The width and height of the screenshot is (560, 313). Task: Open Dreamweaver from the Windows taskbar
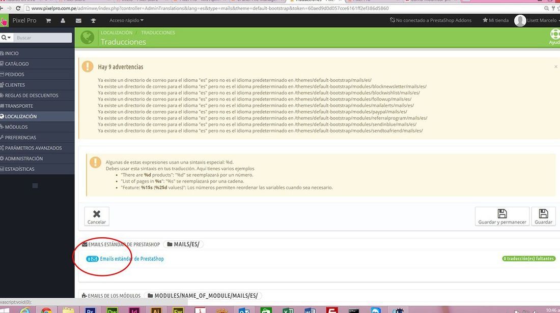point(112,310)
